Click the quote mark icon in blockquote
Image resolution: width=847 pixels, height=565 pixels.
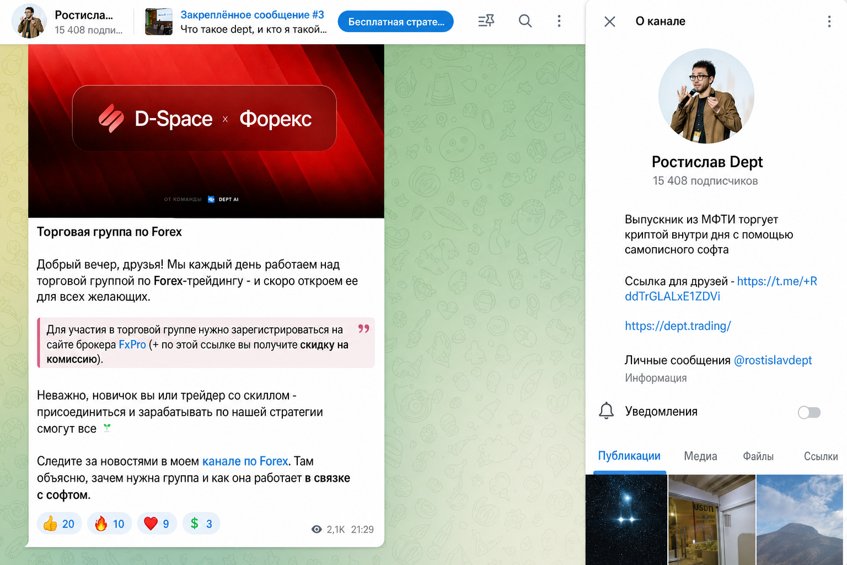(x=363, y=329)
